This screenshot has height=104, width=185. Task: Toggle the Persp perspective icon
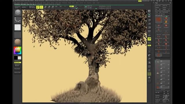coord(149,31)
